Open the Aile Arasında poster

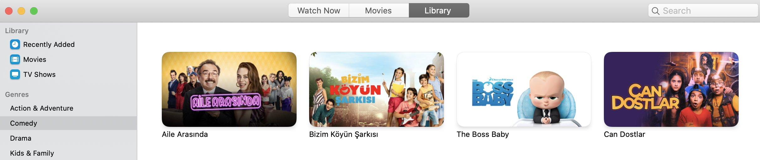(x=229, y=89)
